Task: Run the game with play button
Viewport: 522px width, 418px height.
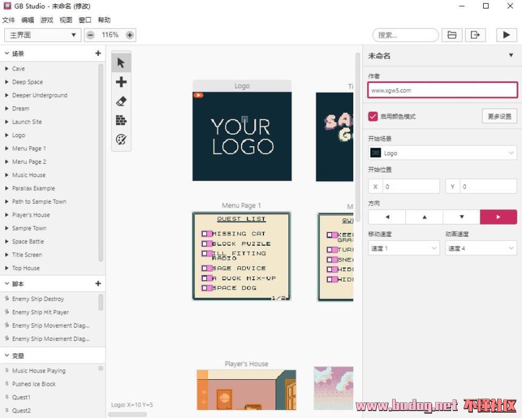Action: point(506,35)
